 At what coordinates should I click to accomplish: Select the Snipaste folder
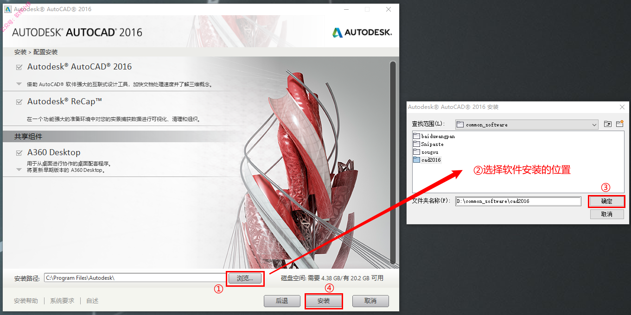[x=428, y=144]
